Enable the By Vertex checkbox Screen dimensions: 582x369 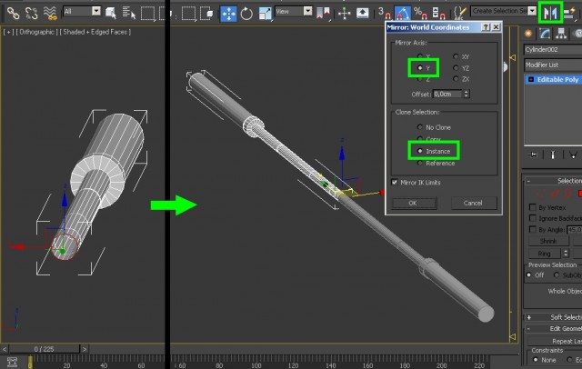pyautogui.click(x=533, y=207)
